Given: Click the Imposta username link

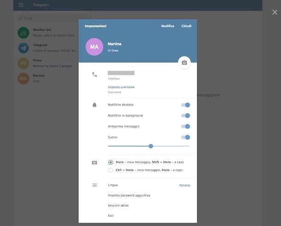Looking at the screenshot, I should coord(121,87).
